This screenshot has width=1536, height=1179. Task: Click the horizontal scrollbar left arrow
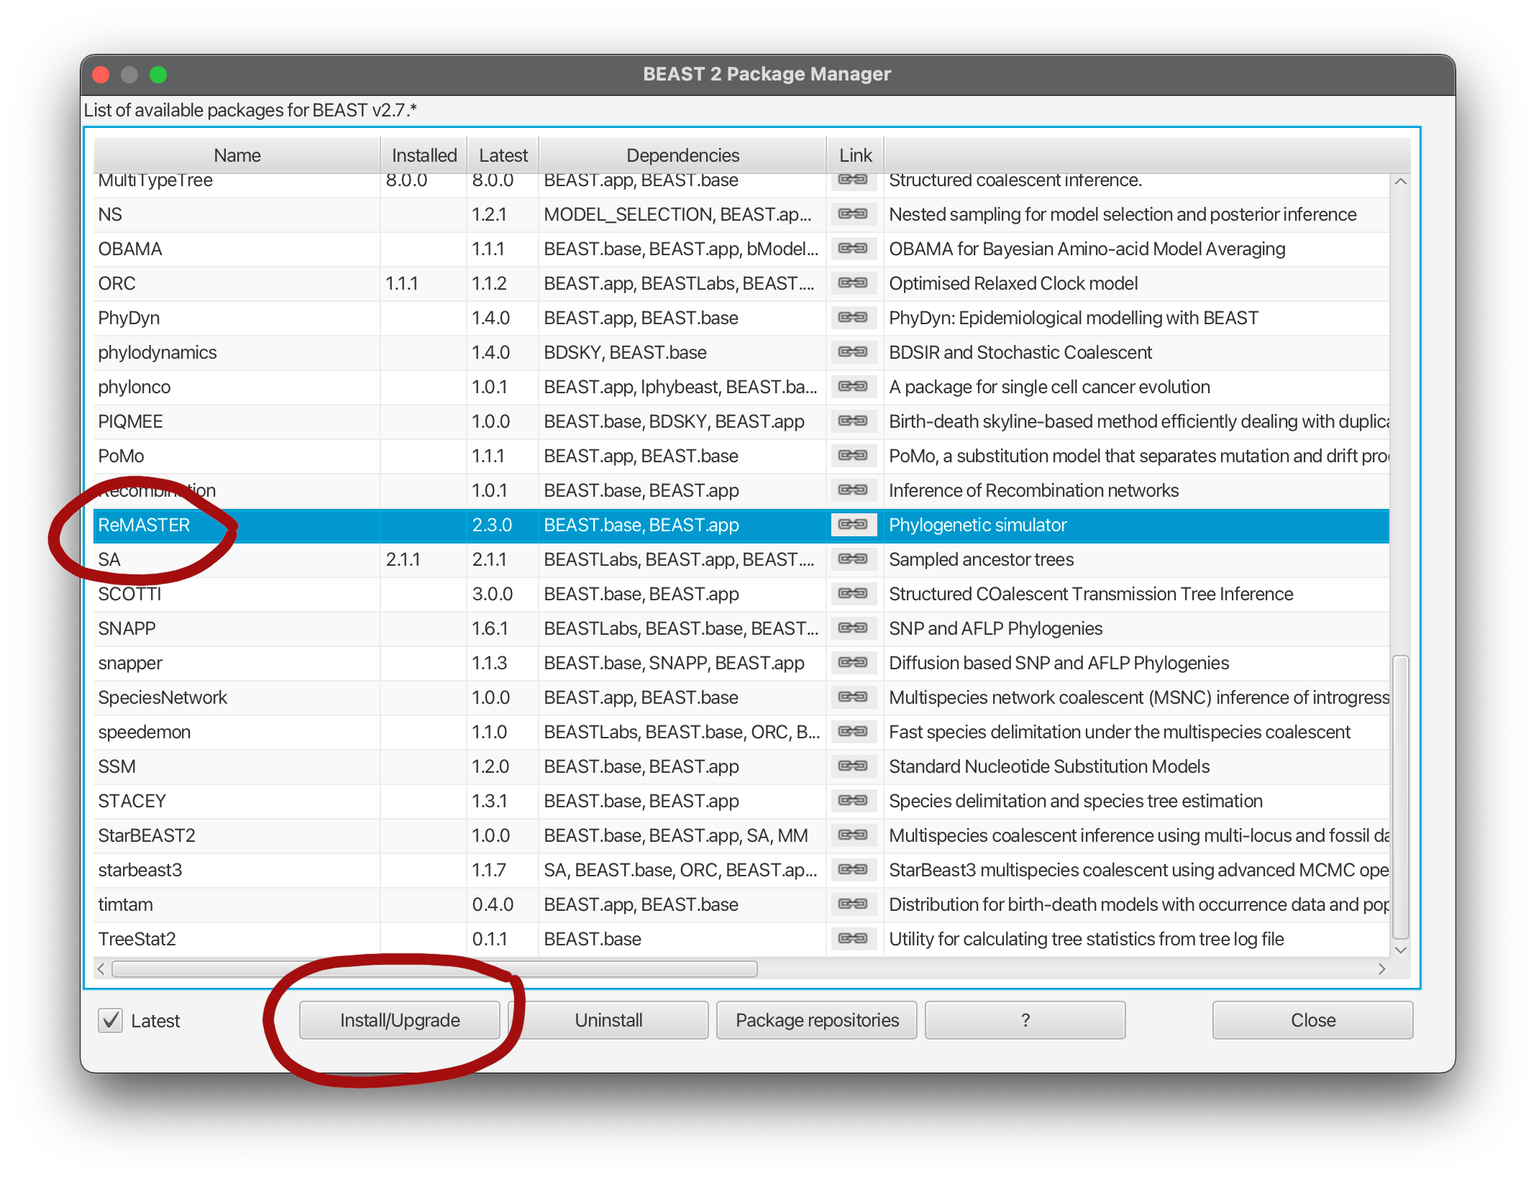pyautogui.click(x=101, y=969)
